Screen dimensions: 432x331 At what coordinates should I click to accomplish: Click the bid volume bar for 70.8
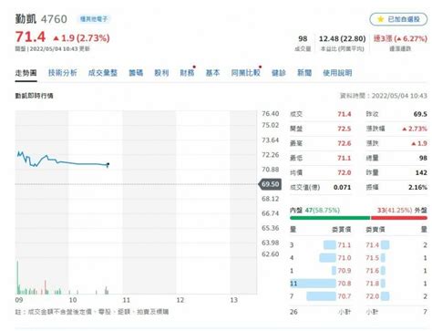pyautogui.click(x=314, y=284)
